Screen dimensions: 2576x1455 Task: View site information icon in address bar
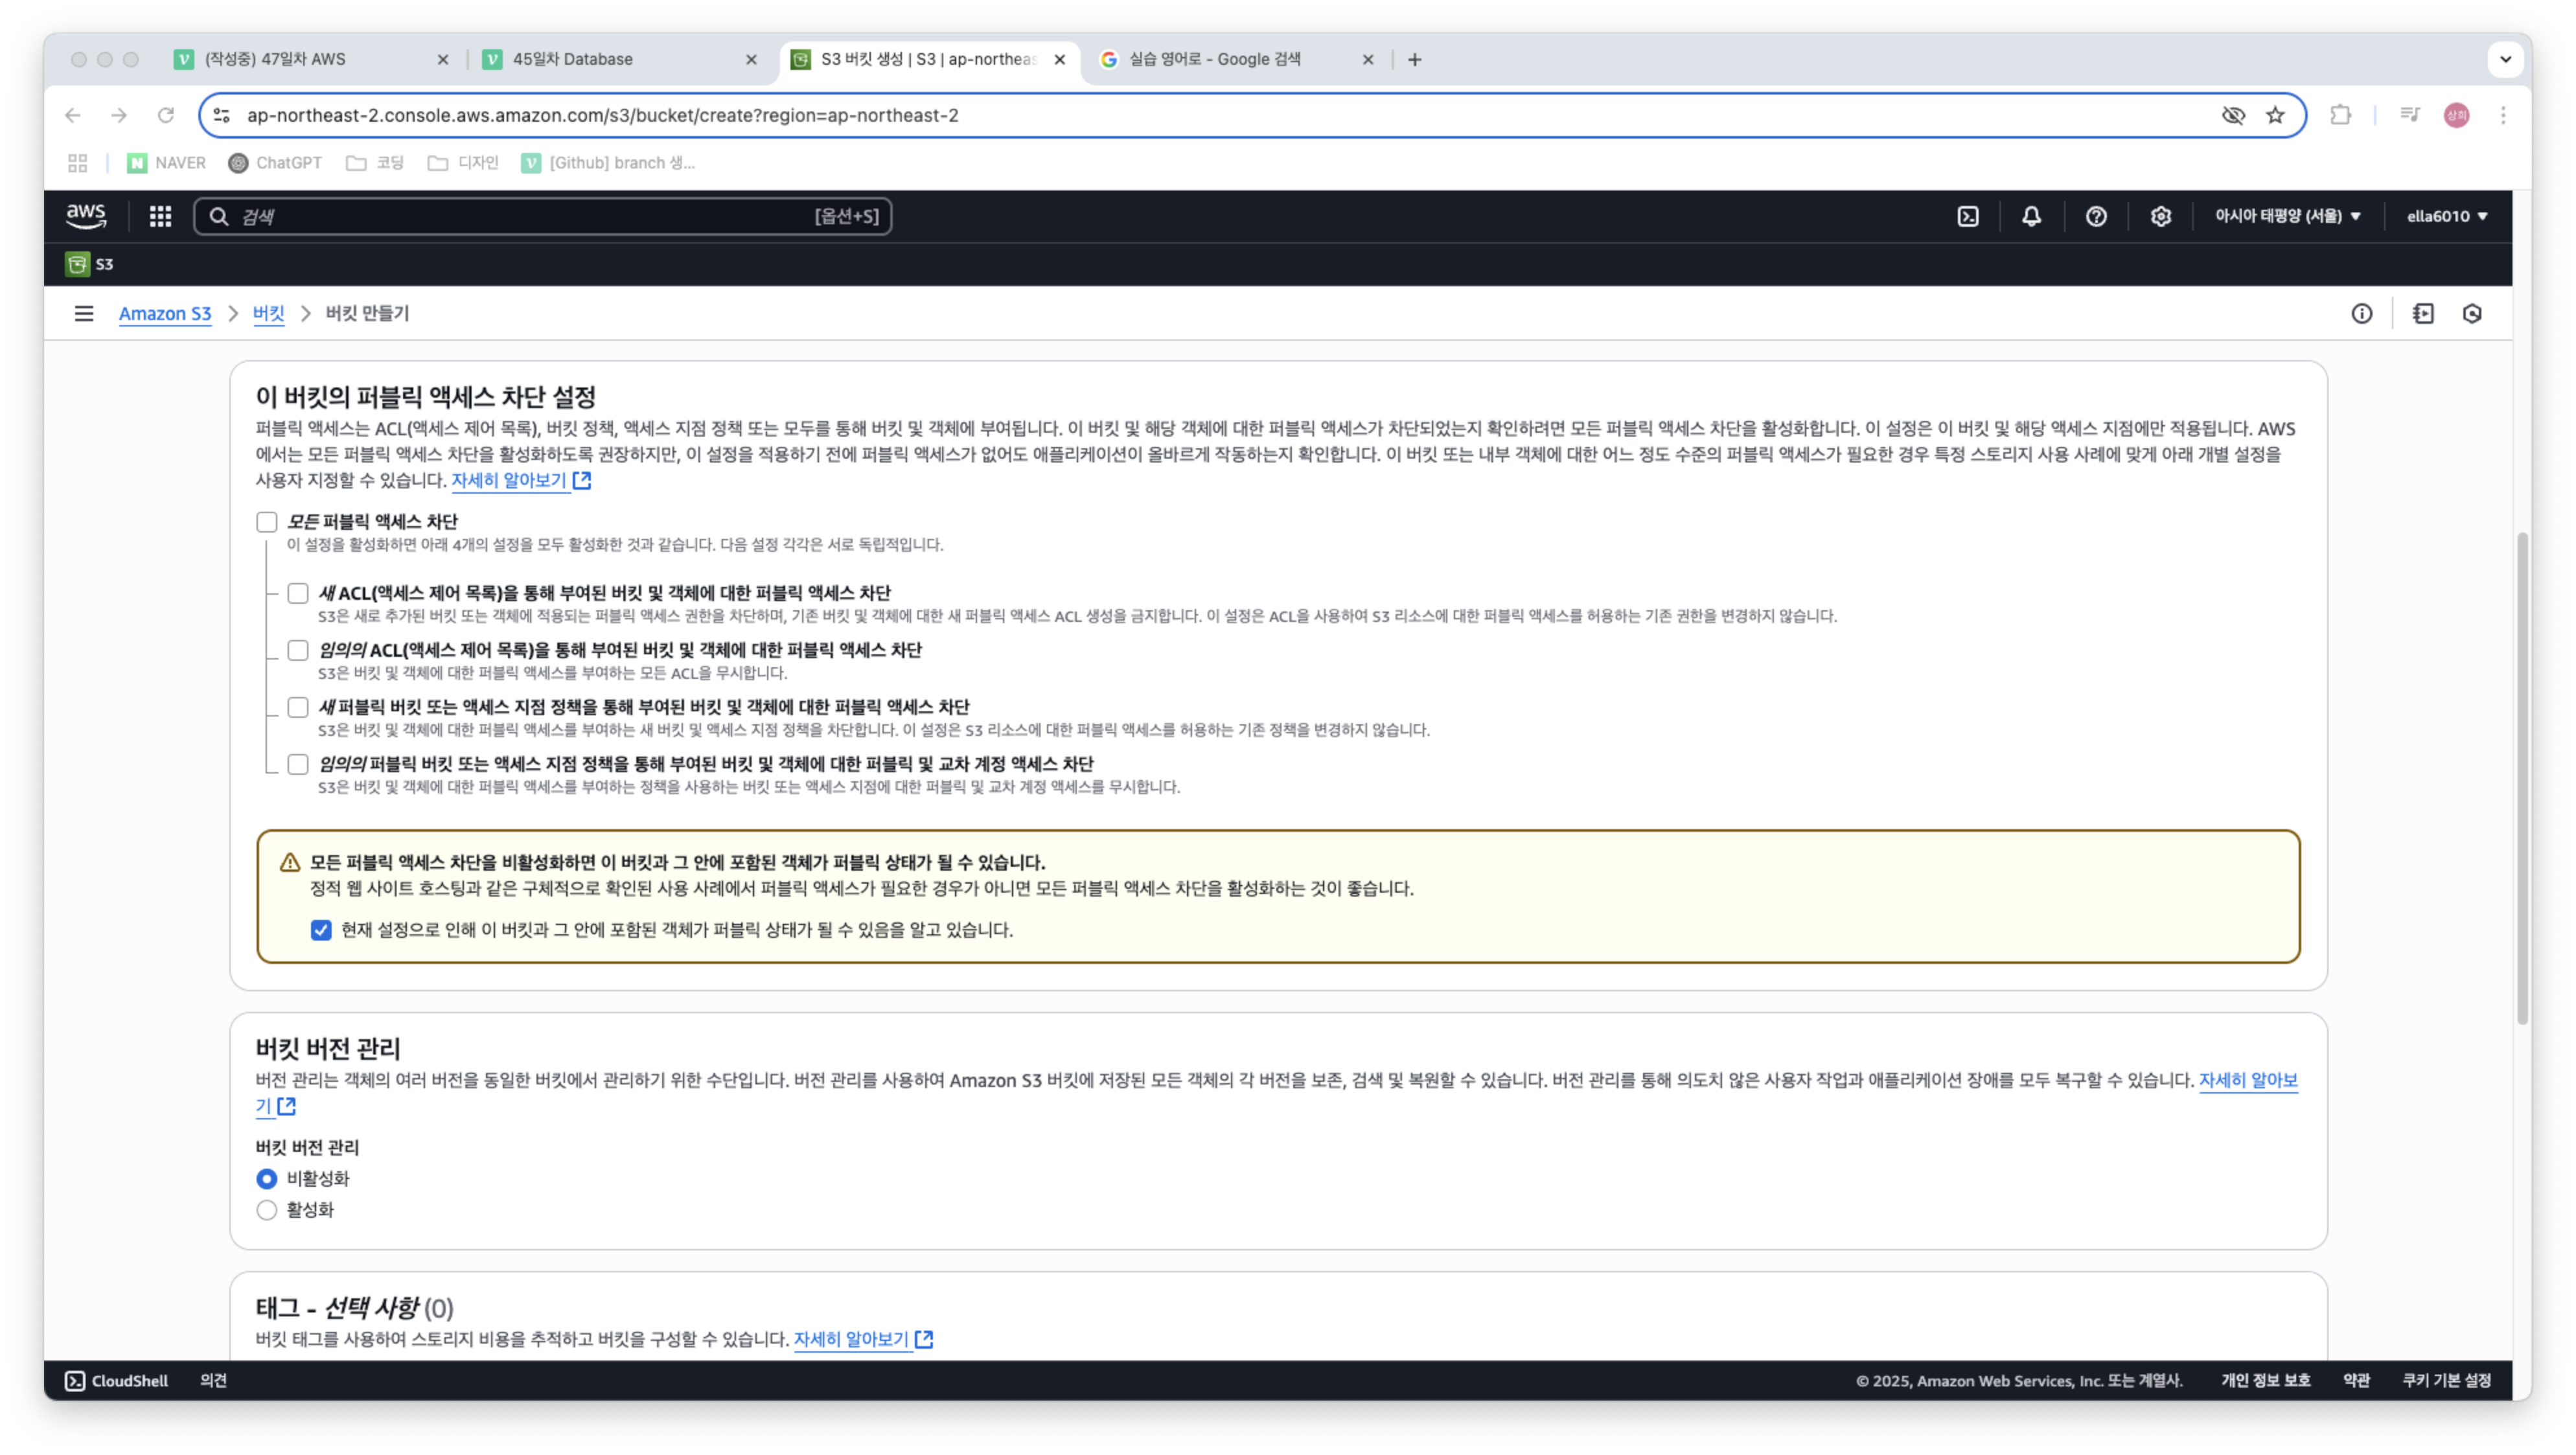[x=222, y=115]
